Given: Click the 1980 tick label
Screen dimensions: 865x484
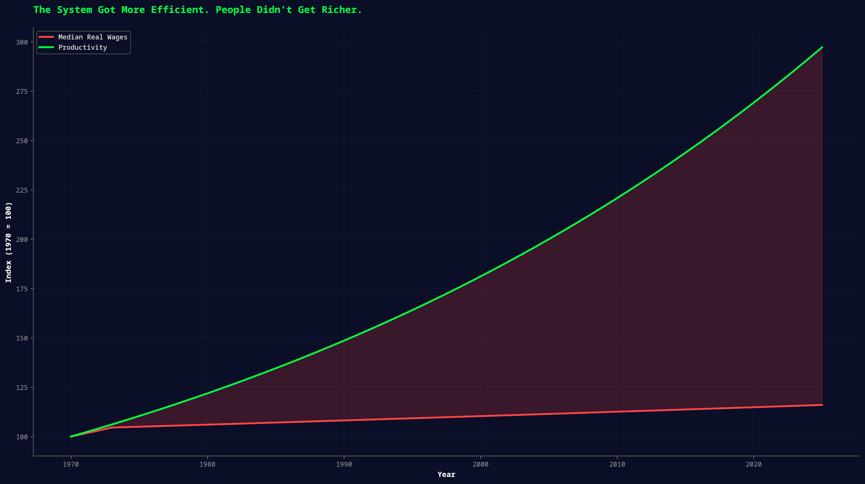Looking at the screenshot, I should pyautogui.click(x=207, y=465).
